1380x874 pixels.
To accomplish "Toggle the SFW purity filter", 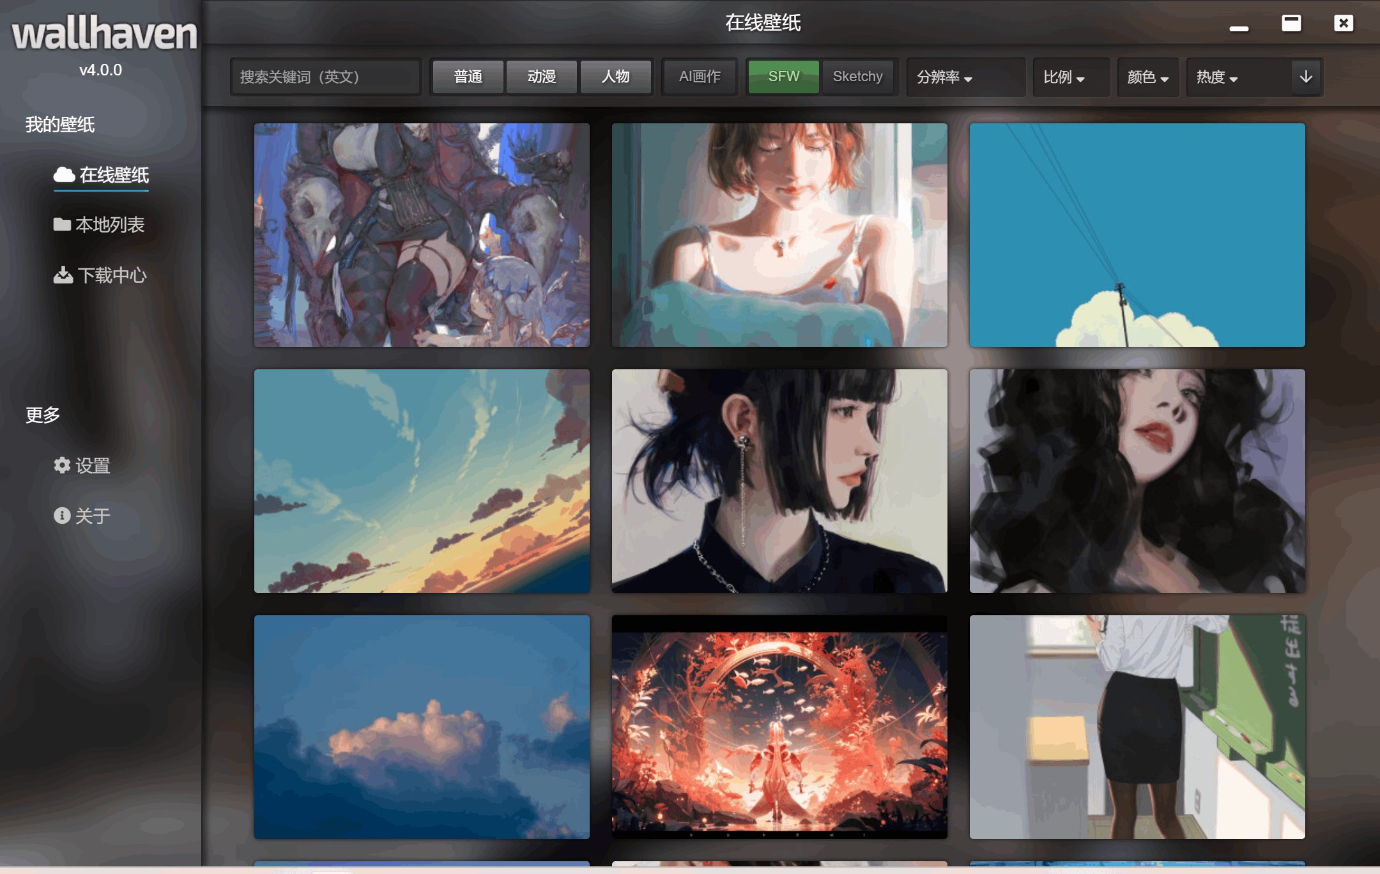I will click(x=783, y=77).
